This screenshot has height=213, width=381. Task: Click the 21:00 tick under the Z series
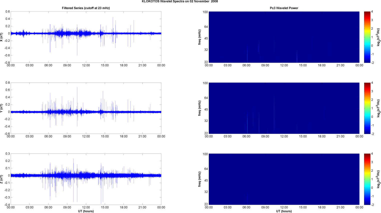point(142,207)
